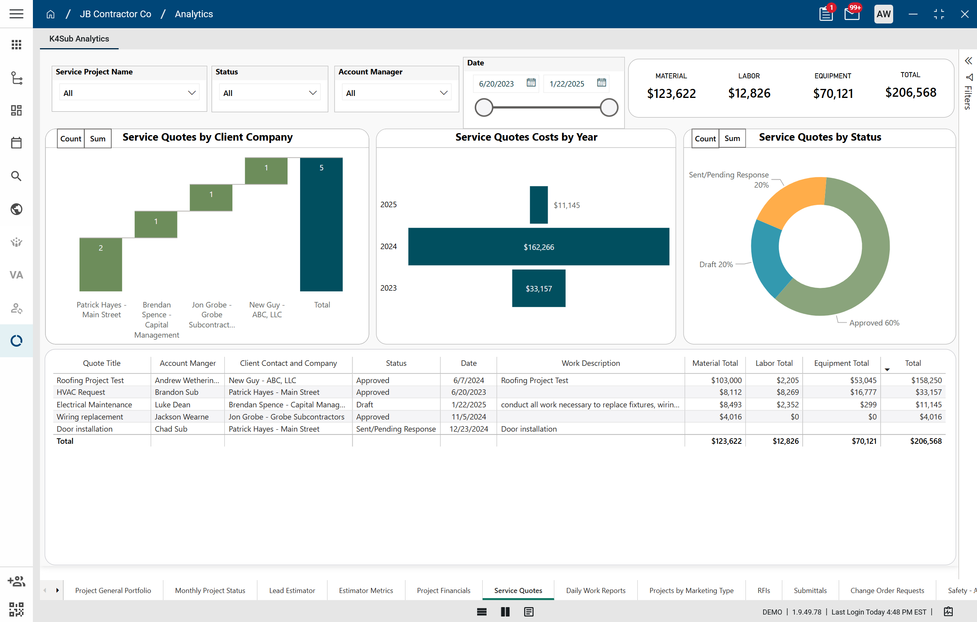
Task: Click the right date slider handle
Action: pos(609,108)
